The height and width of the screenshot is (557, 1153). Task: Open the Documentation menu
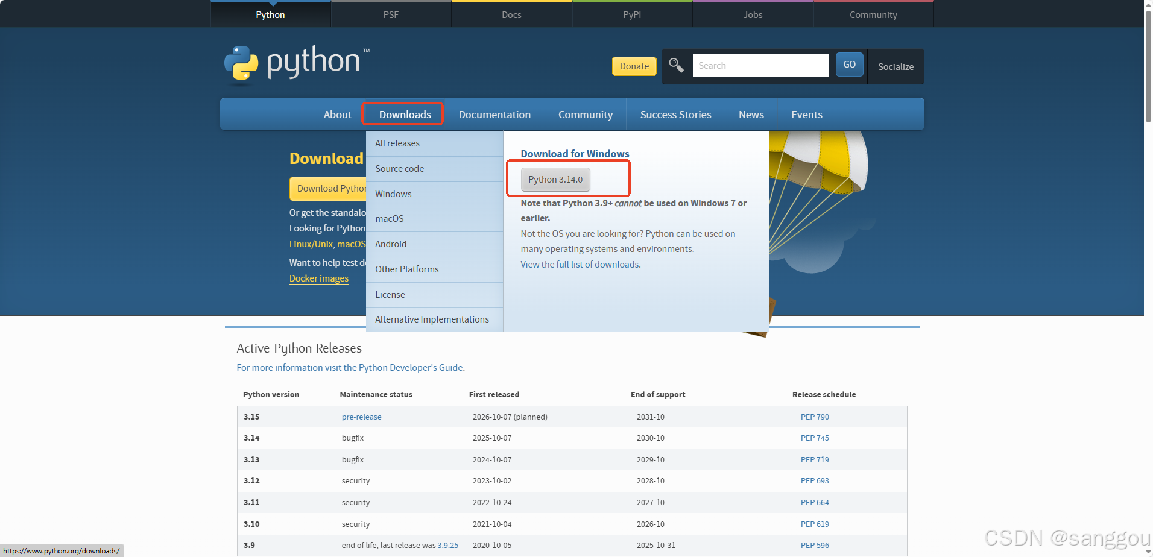[494, 114]
